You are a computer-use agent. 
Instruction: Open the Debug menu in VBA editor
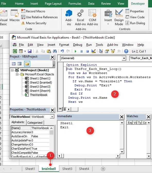78,45
